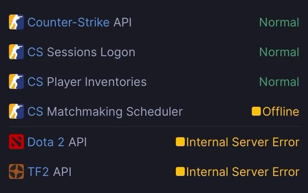The image size is (308, 193).
Task: Click Normal status for Counter-Strike API
Action: click(x=279, y=22)
